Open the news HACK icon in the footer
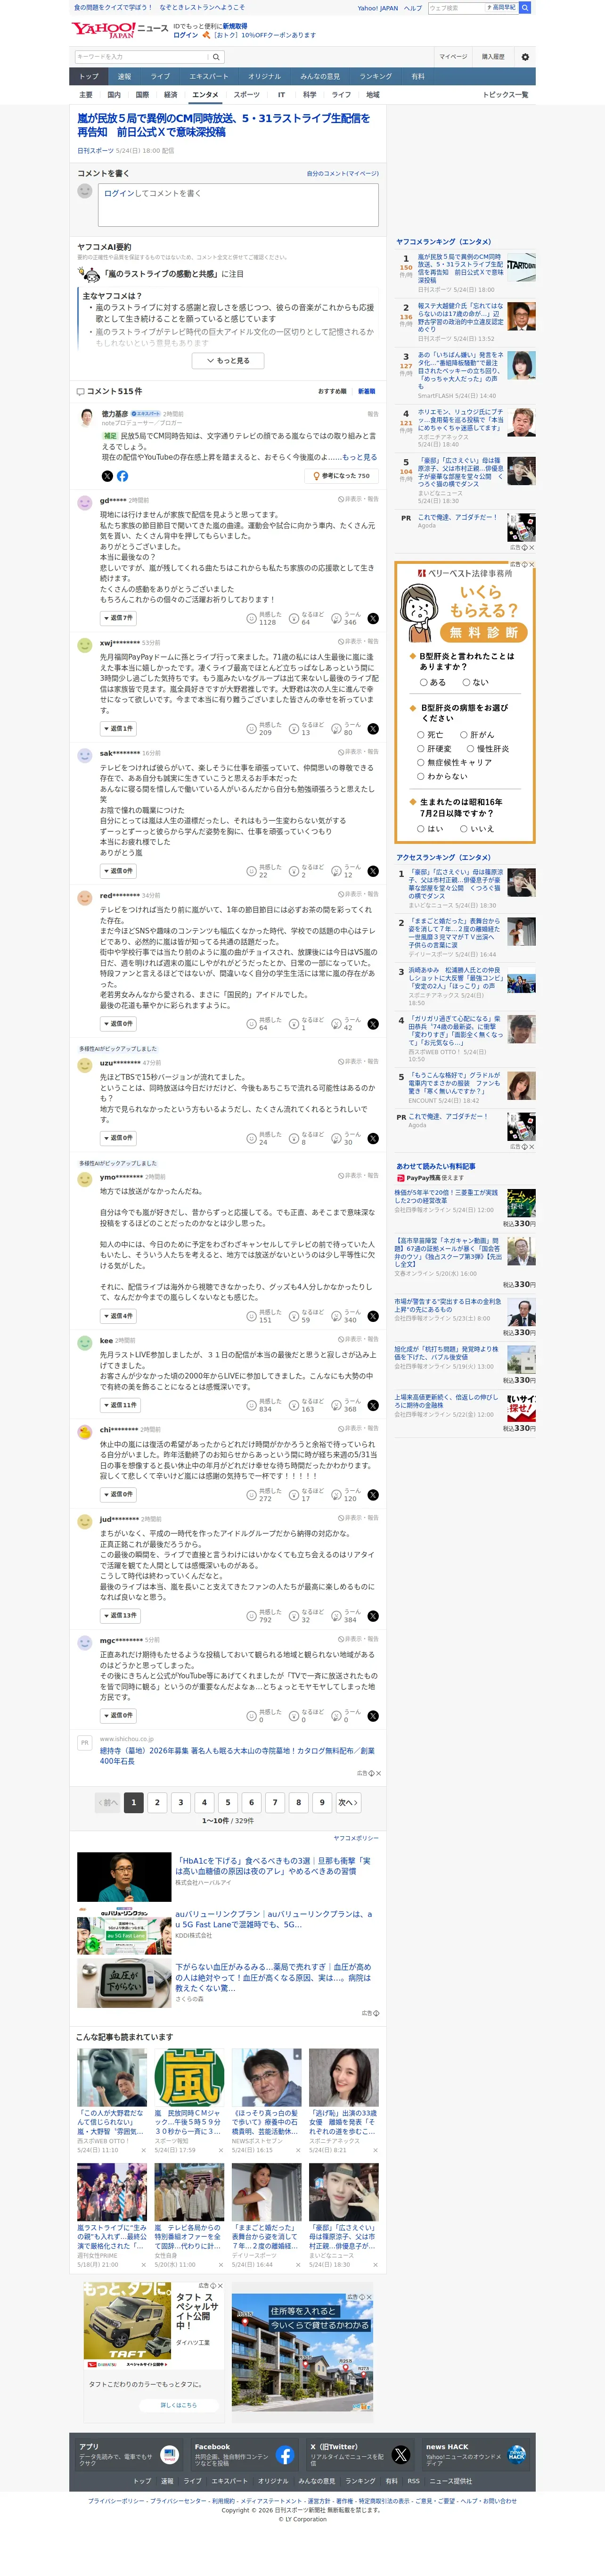 517,2454
